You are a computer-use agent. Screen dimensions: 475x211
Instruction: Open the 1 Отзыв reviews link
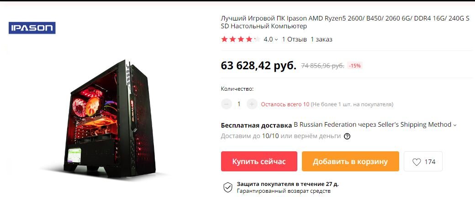(294, 39)
